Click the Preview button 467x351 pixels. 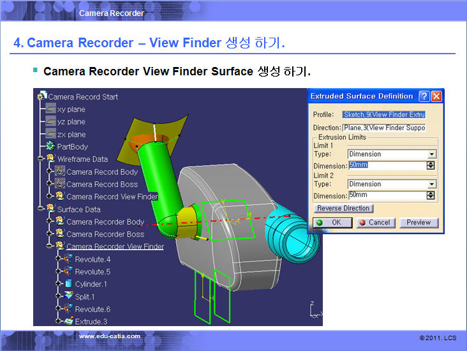(419, 223)
